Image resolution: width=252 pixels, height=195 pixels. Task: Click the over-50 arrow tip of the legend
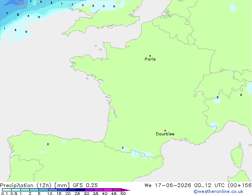pyautogui.click(x=126, y=190)
